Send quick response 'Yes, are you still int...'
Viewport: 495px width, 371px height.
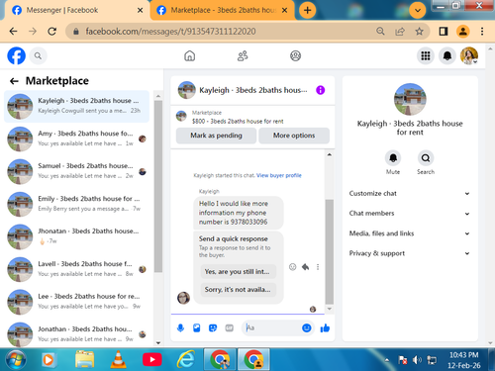pyautogui.click(x=238, y=272)
